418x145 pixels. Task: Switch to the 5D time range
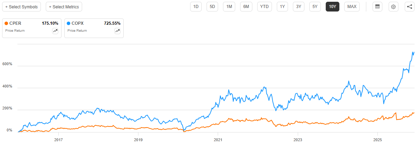point(212,7)
